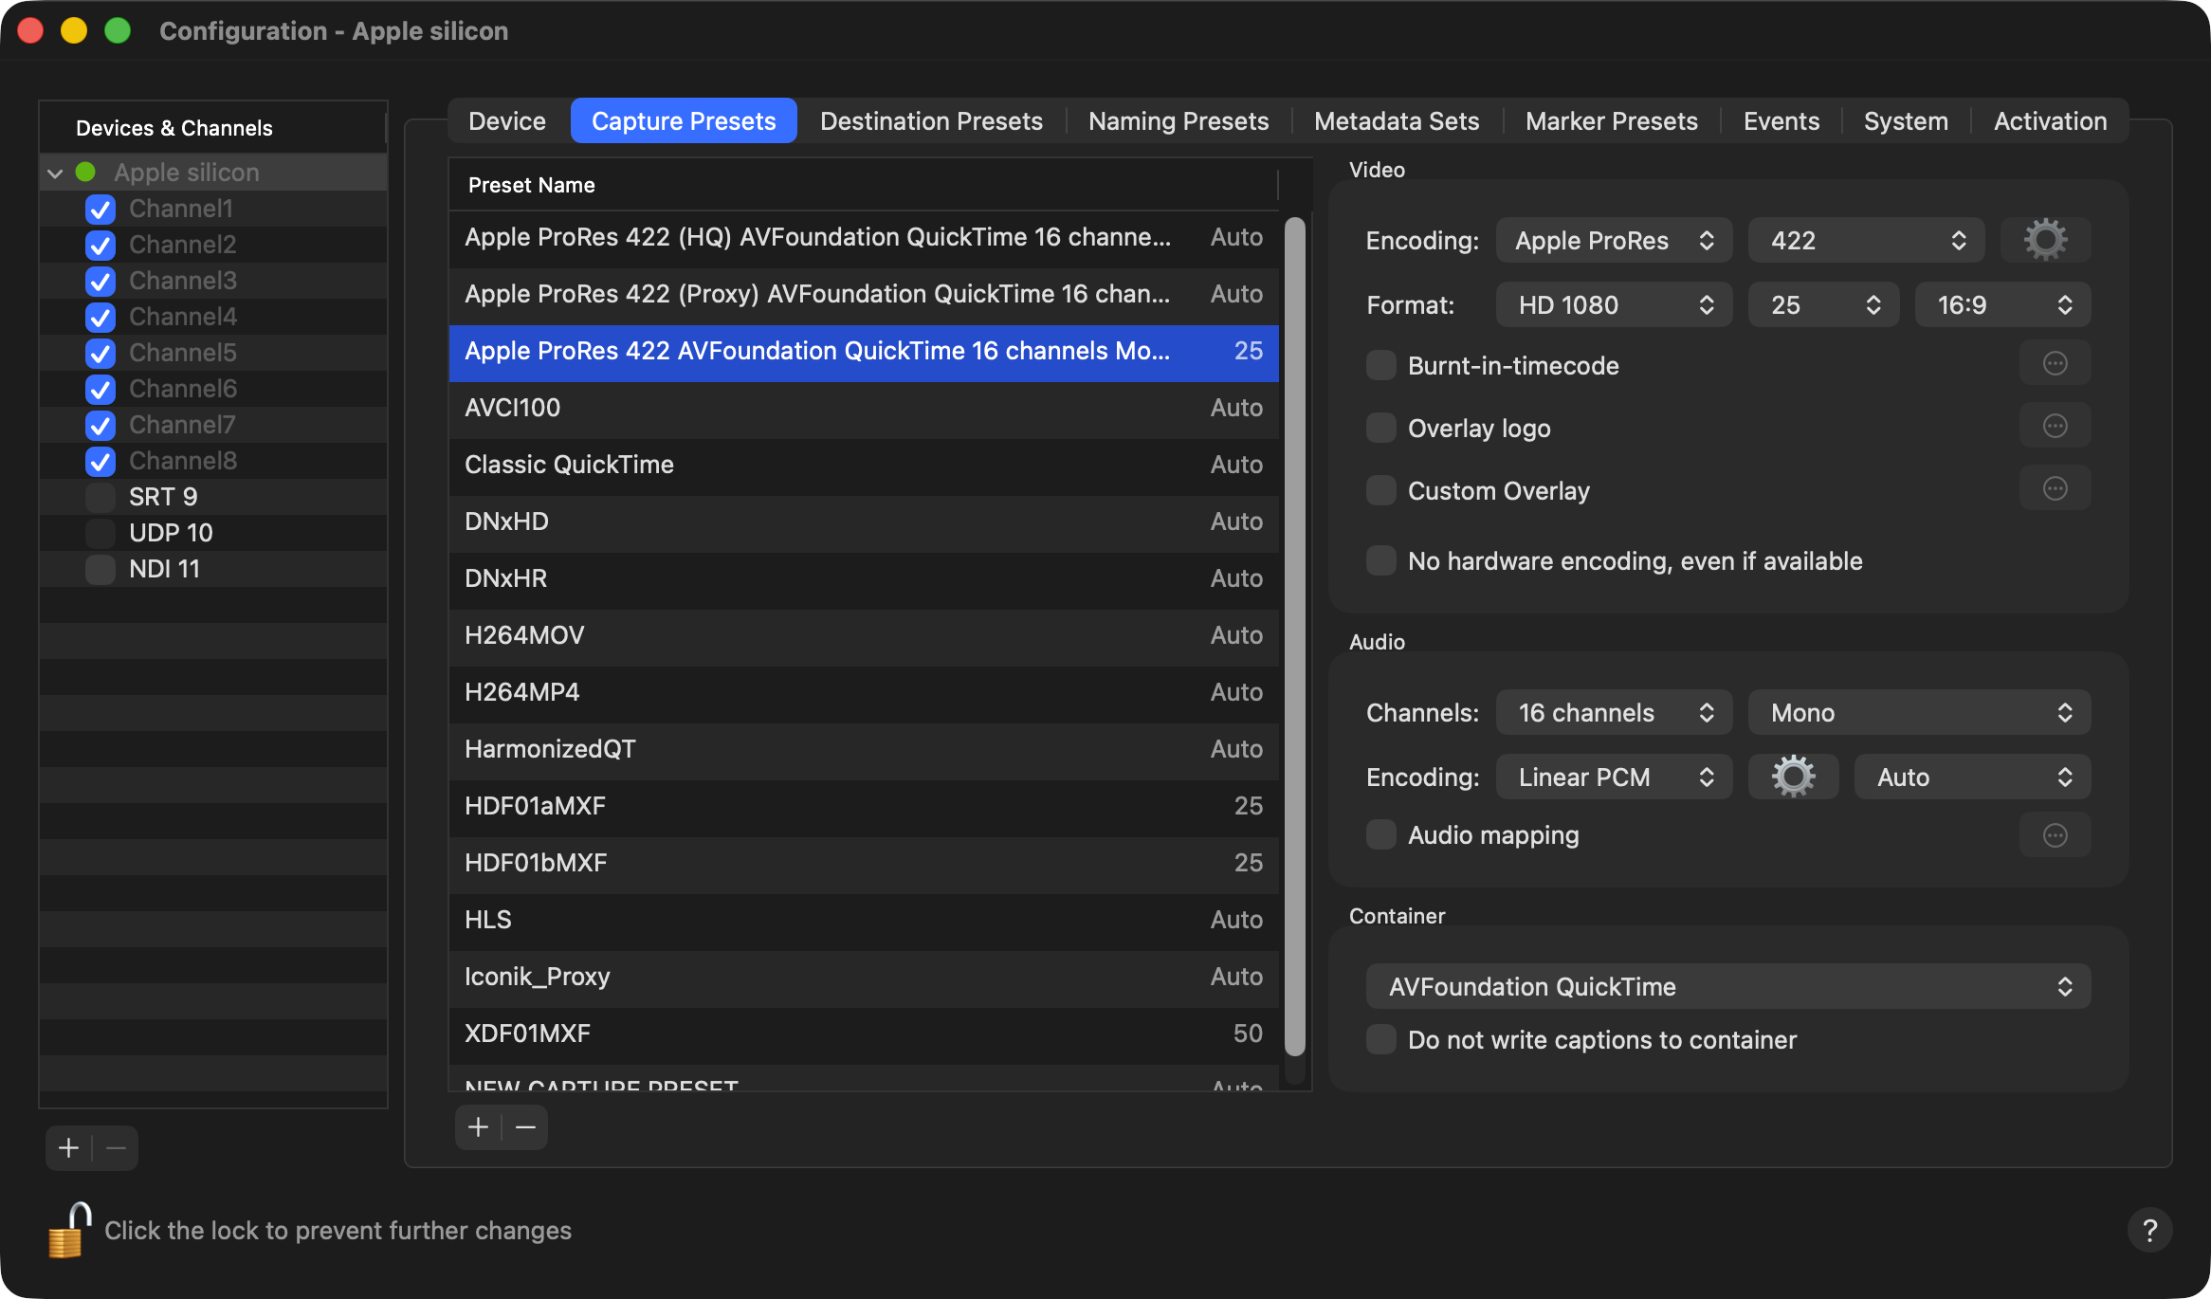Open the Mono audio layout dropdown
The height and width of the screenshot is (1299, 2211).
coord(1919,712)
